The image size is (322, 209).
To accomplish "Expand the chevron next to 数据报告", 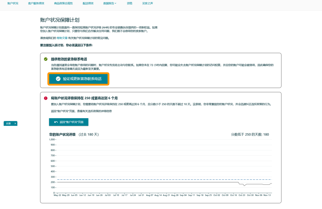I will (115, 4).
